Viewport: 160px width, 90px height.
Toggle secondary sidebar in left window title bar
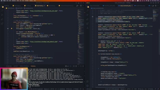click(x=81, y=3)
